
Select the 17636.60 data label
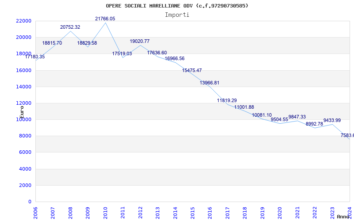(157, 53)
